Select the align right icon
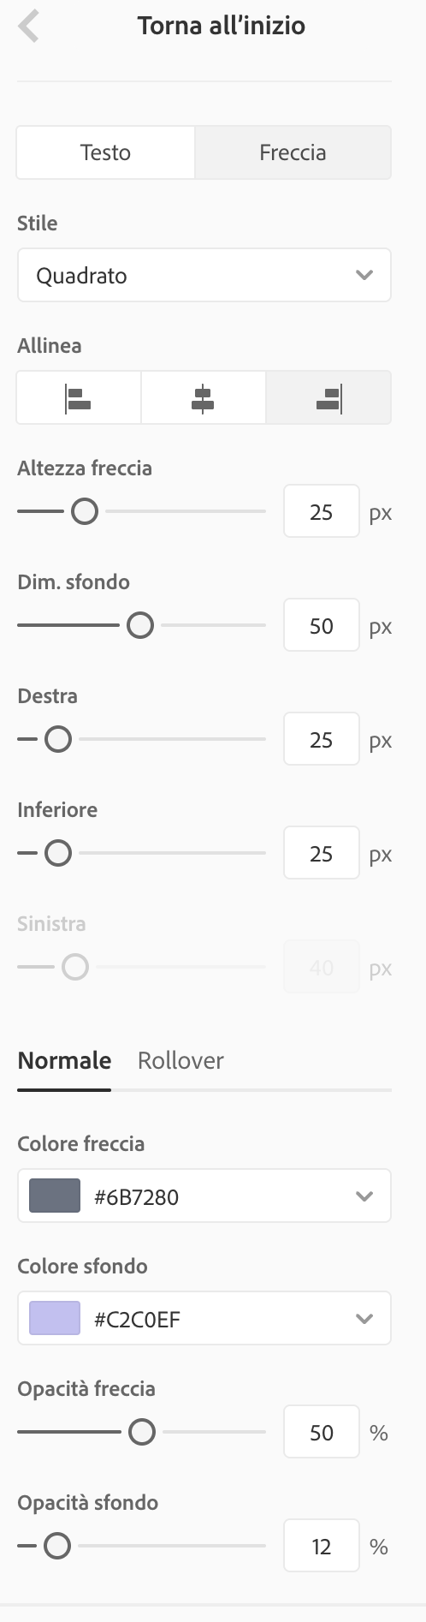 coord(328,398)
